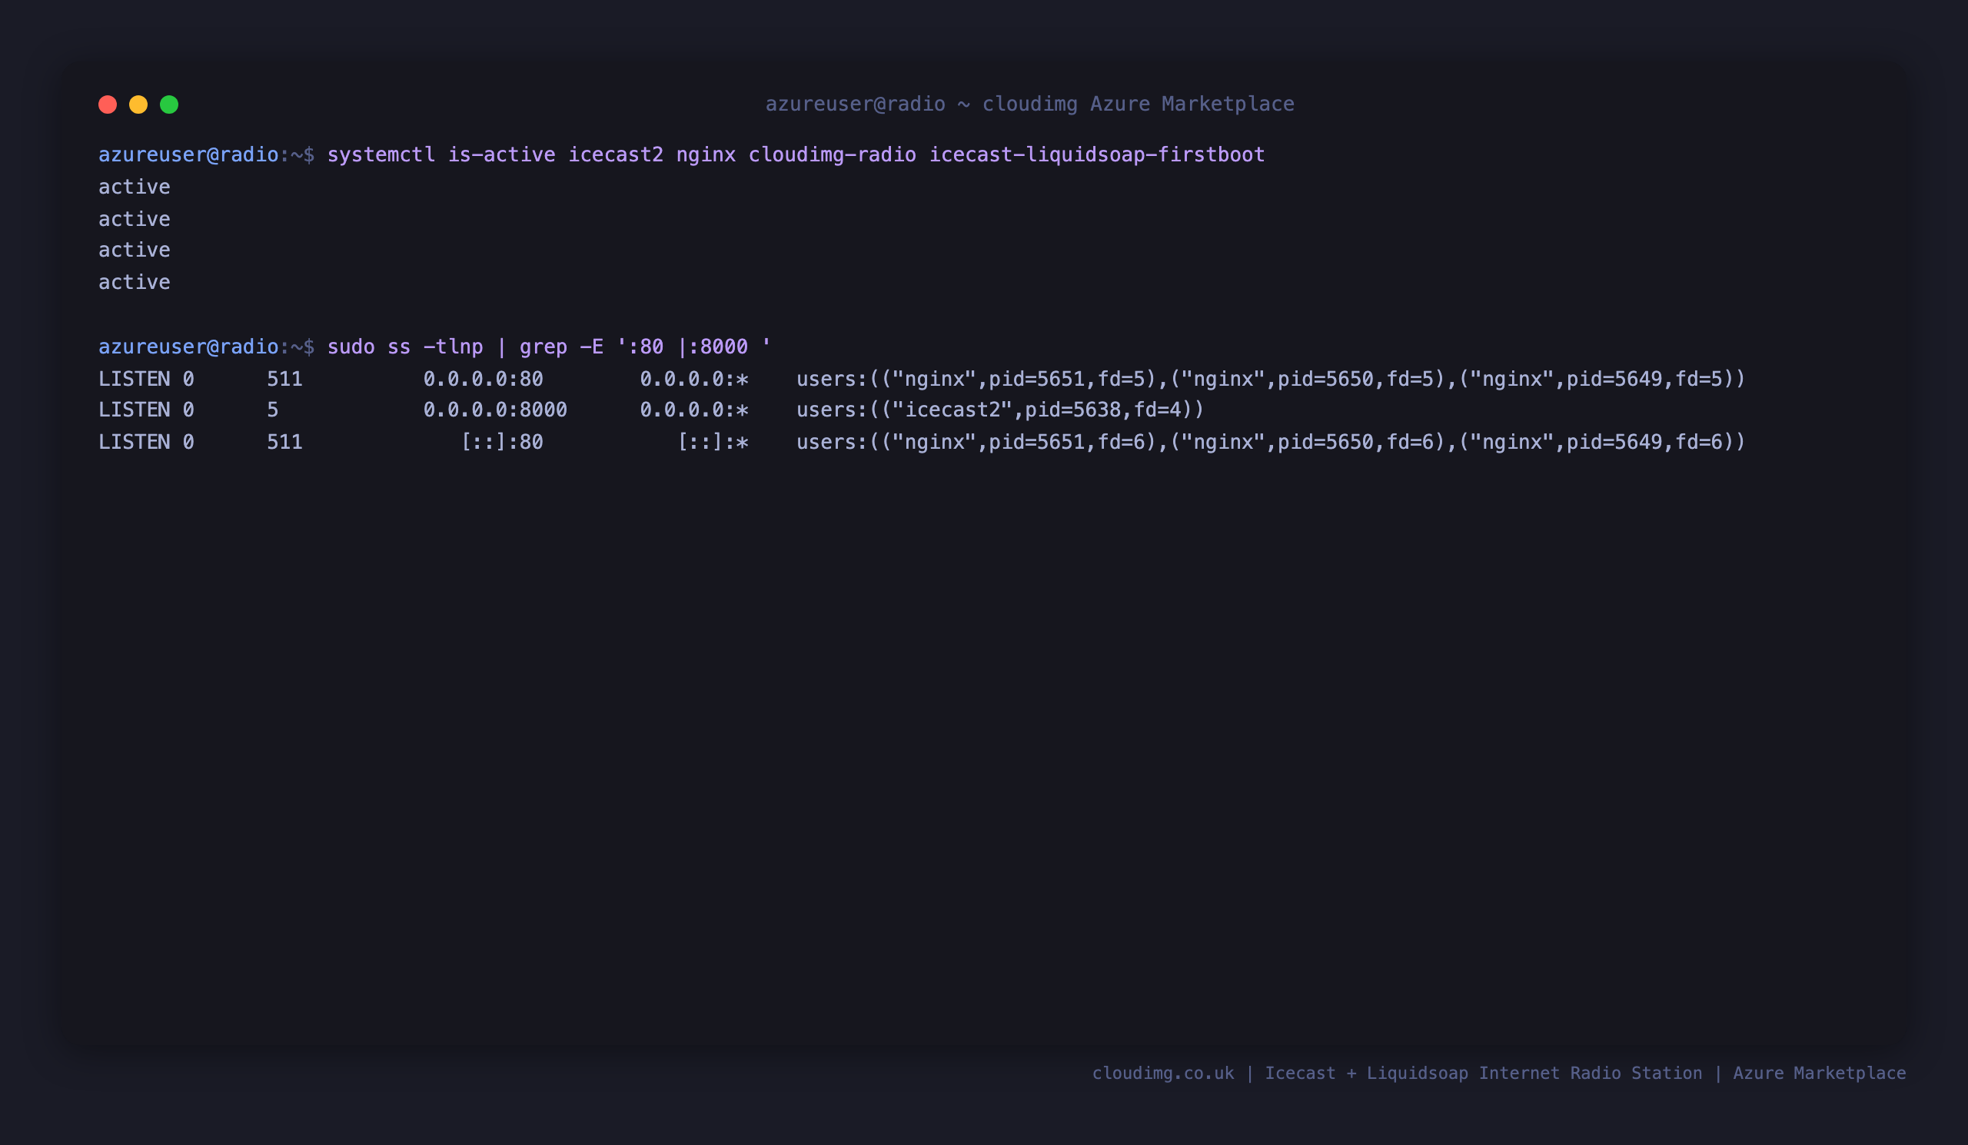Click the yellow minimize window dot
The width and height of the screenshot is (1968, 1145).
coord(138,105)
